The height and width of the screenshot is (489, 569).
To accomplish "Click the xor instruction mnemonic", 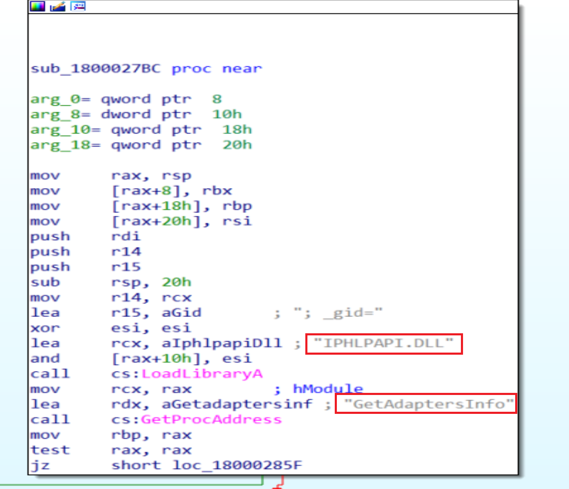I will (45, 328).
